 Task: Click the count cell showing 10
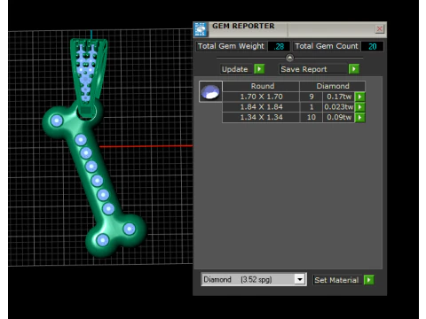coord(312,117)
